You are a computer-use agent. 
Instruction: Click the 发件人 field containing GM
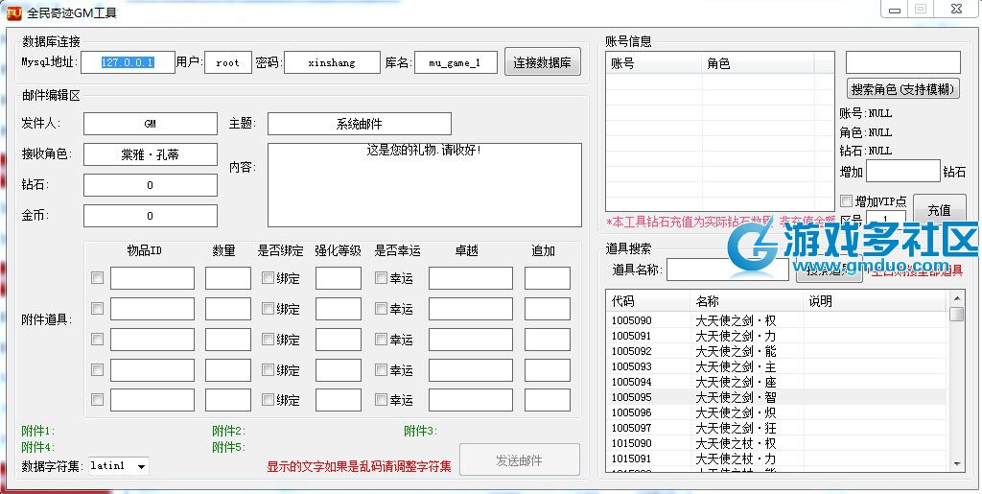click(x=151, y=124)
